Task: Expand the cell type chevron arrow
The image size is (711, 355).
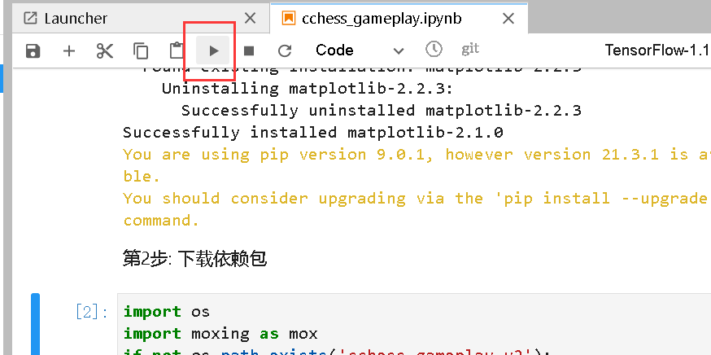Action: point(398,50)
